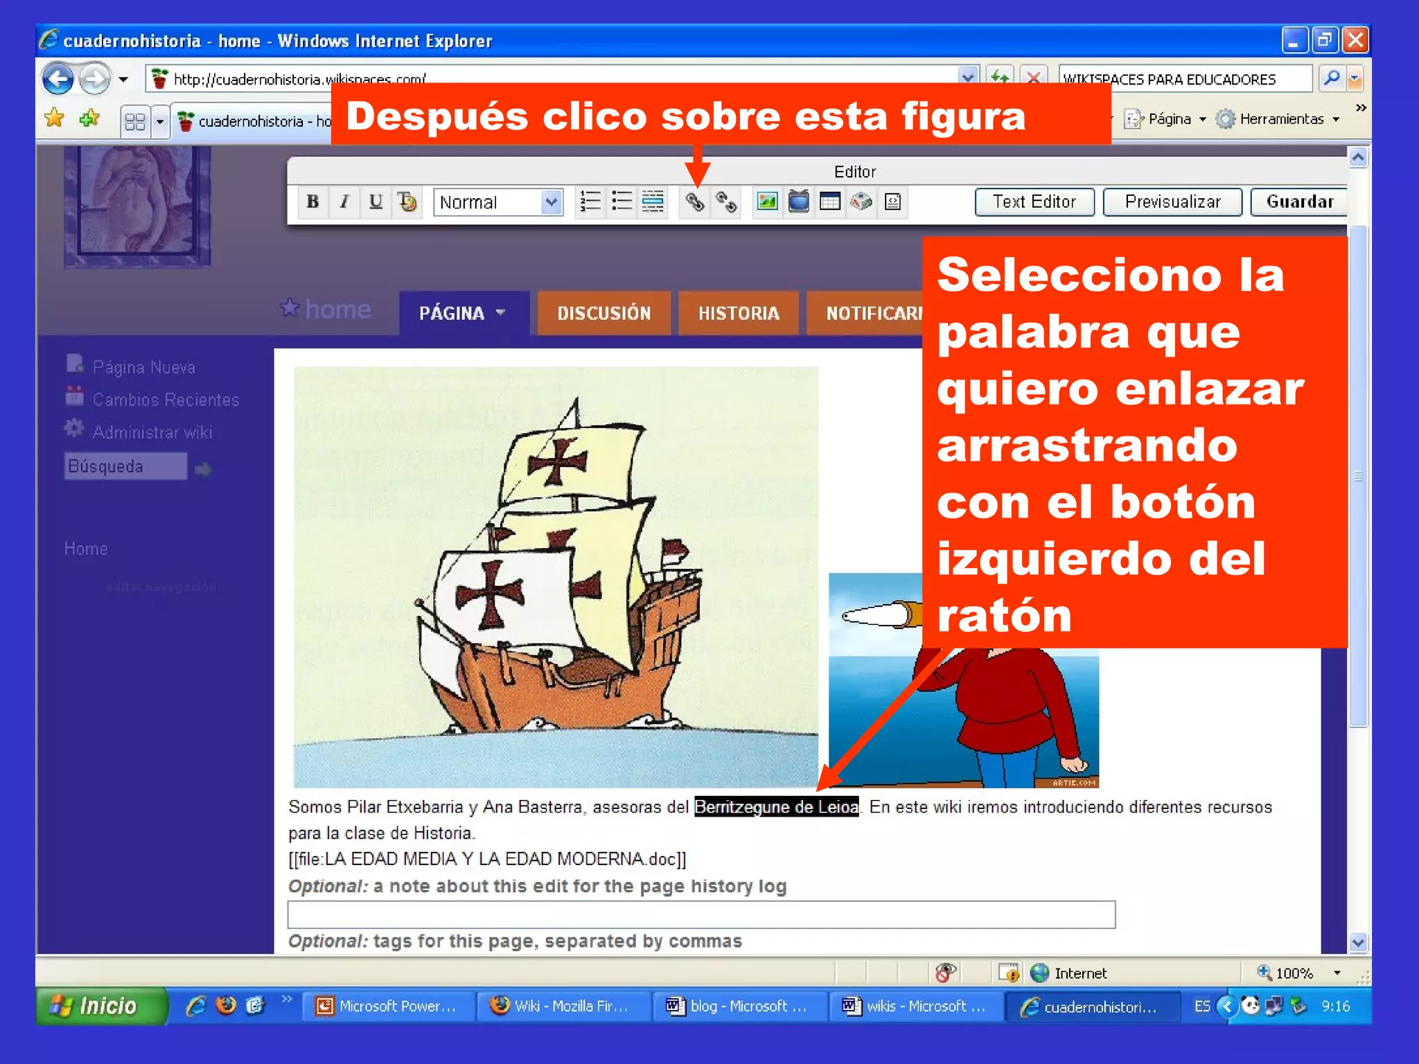Open the NOTIFICARME tab
Image resolution: width=1419 pixels, height=1064 pixels.
pyautogui.click(x=865, y=313)
